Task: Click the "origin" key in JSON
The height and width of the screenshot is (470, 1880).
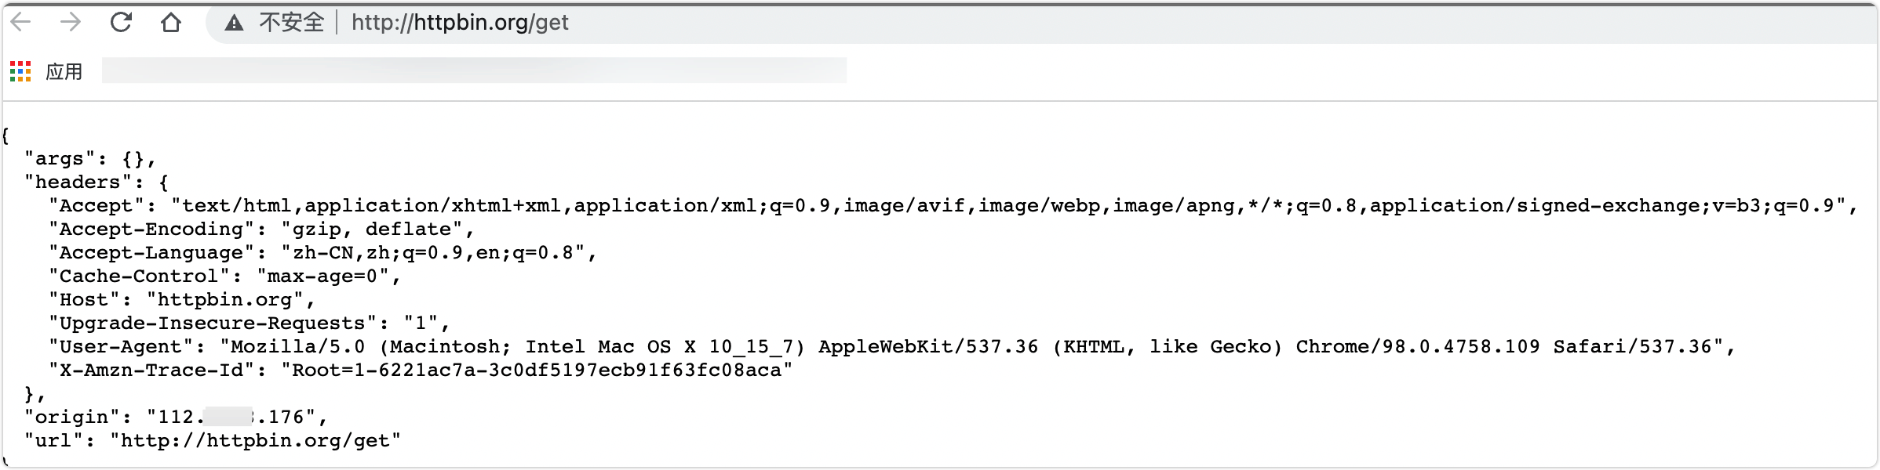Action: point(71,418)
